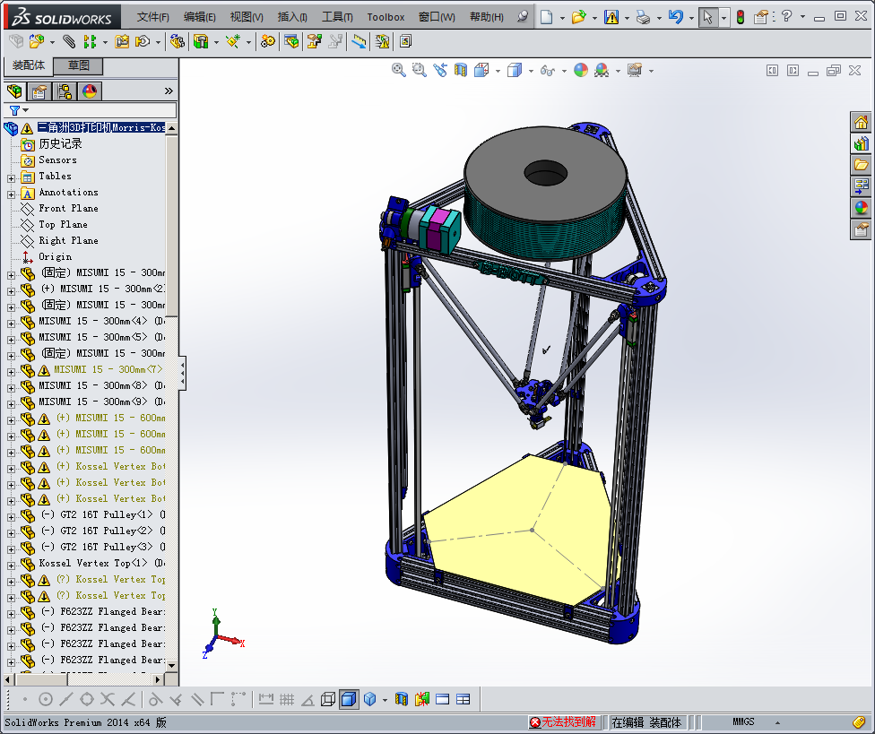Click the Print icon in the top toolbar
Screen dimensions: 875x734
pos(643,16)
